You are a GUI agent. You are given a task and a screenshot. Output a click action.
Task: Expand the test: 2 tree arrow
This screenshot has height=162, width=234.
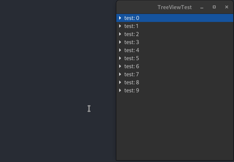click(x=120, y=34)
